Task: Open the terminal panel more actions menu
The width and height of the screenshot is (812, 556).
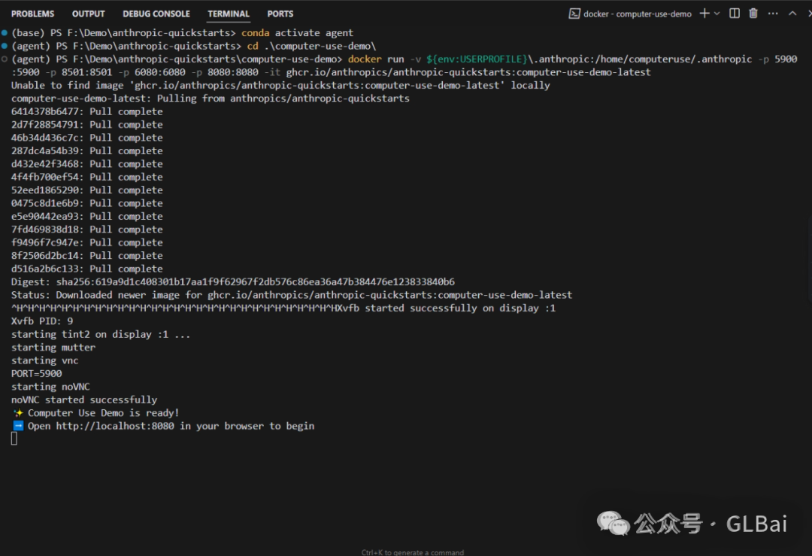Action: (x=772, y=14)
